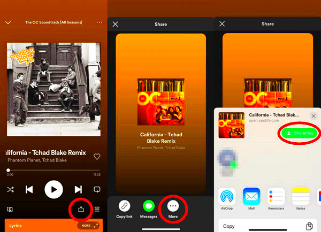321x232 pixels.
Task: Close the middle Share screen
Action: tap(115, 25)
